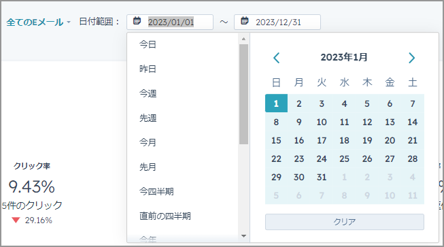Click the preset list scrollbar thumb
Viewport: 444px width, 247px height.
pos(243,95)
